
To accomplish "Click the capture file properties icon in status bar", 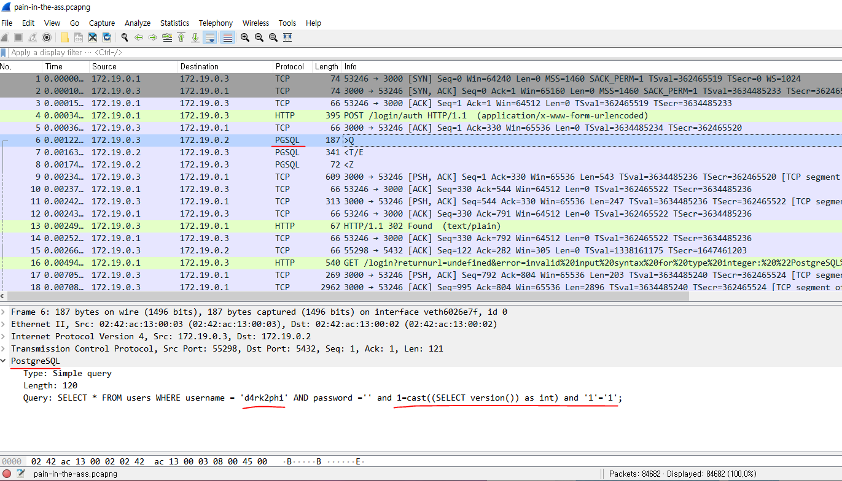I will [x=21, y=474].
